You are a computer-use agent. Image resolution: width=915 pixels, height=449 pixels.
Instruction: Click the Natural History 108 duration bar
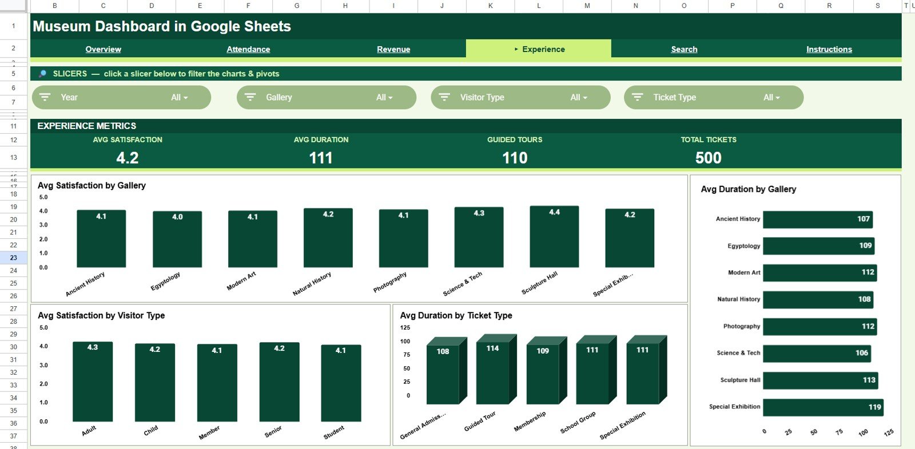pos(818,300)
